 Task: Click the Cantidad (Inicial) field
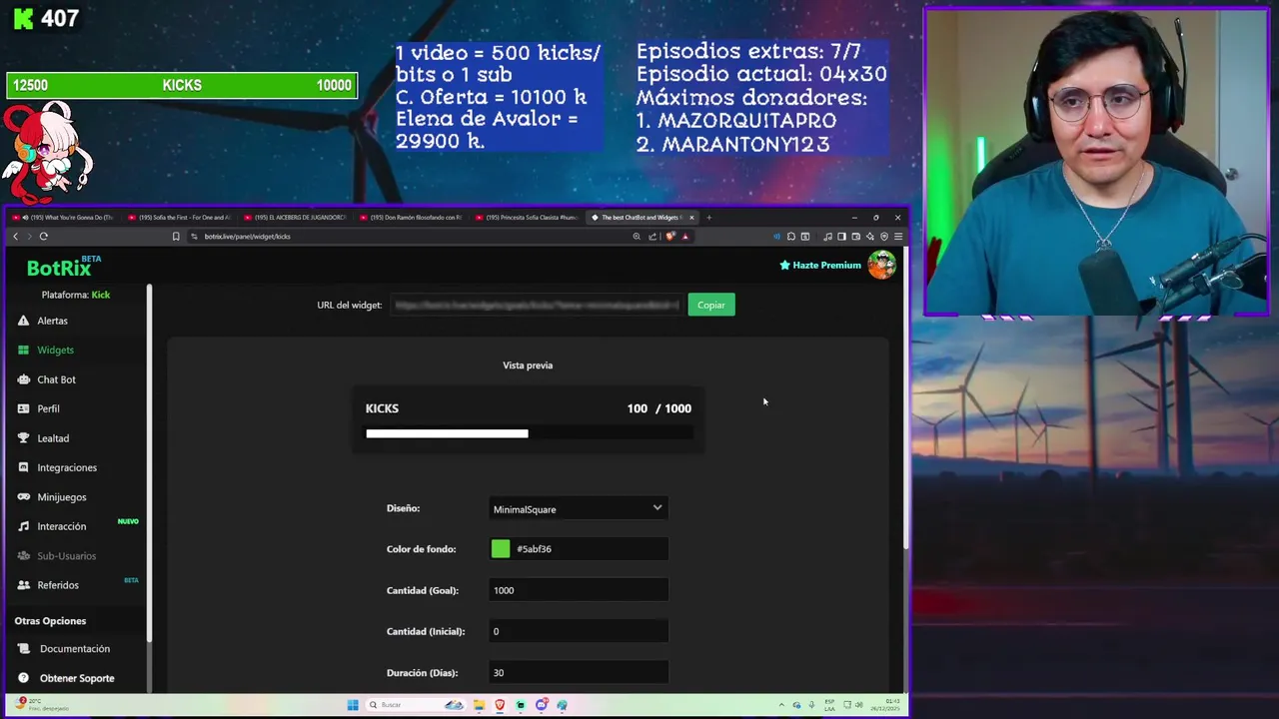click(579, 631)
